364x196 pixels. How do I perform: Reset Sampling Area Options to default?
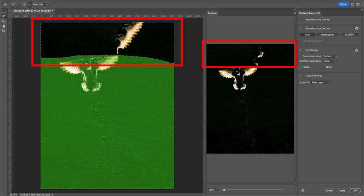tap(357, 28)
